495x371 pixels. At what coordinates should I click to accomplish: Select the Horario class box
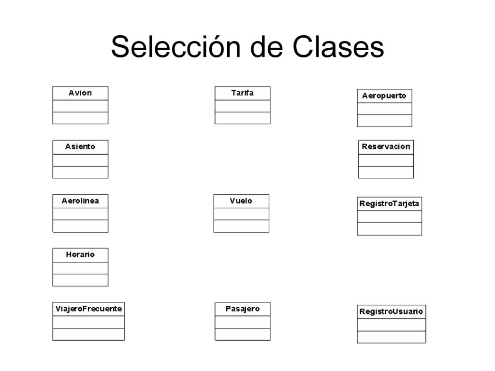pos(80,267)
